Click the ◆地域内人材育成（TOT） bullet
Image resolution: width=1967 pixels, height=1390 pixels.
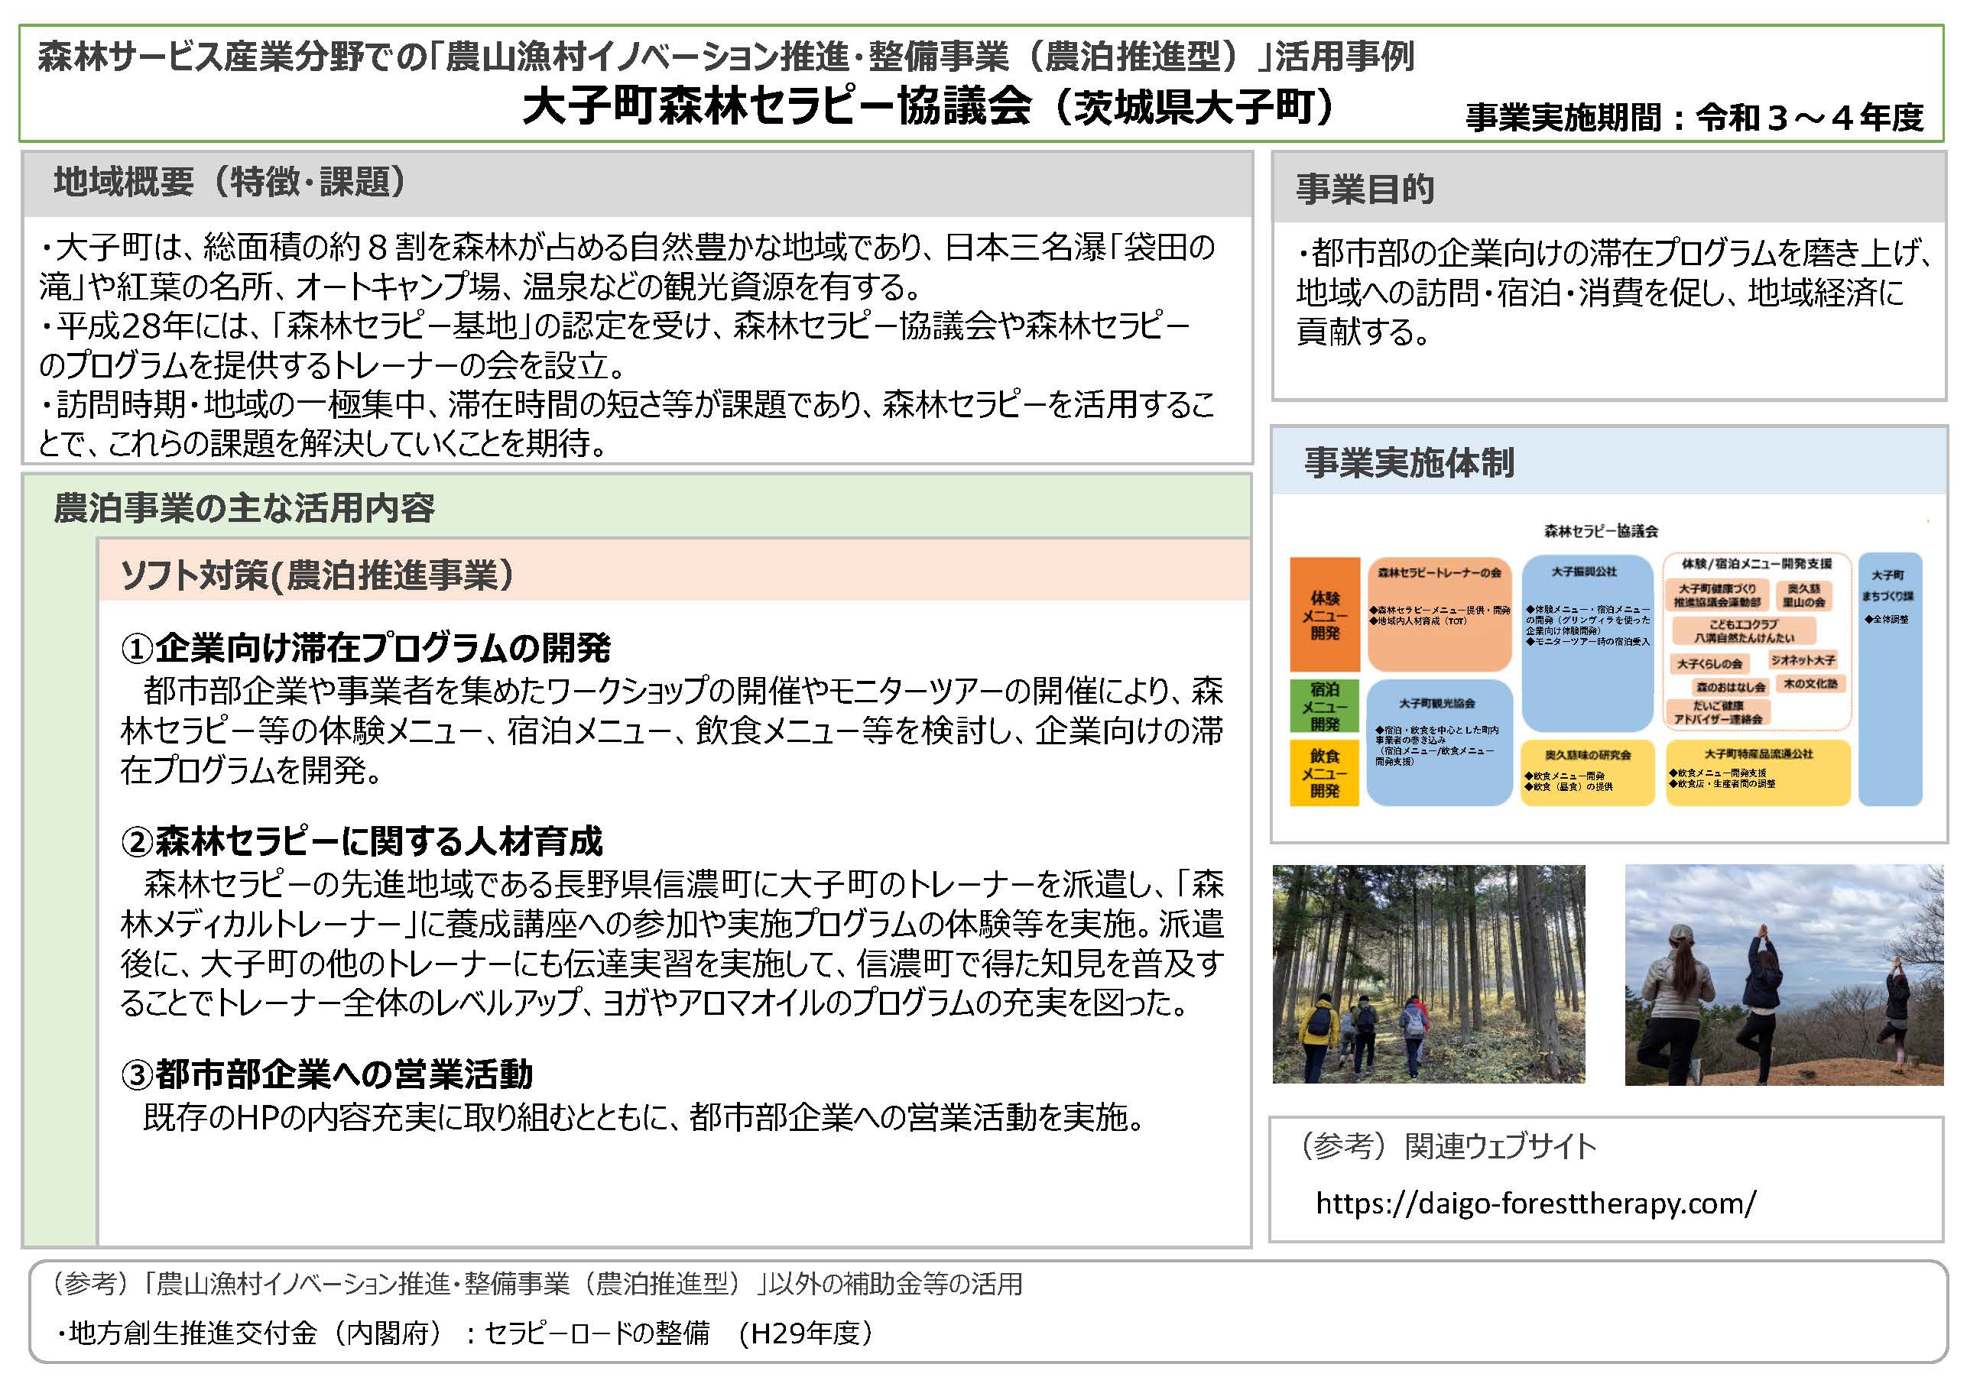(x=1418, y=621)
